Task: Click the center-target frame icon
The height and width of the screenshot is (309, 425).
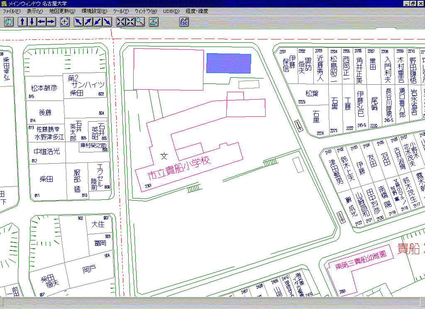Action: pyautogui.click(x=65, y=22)
